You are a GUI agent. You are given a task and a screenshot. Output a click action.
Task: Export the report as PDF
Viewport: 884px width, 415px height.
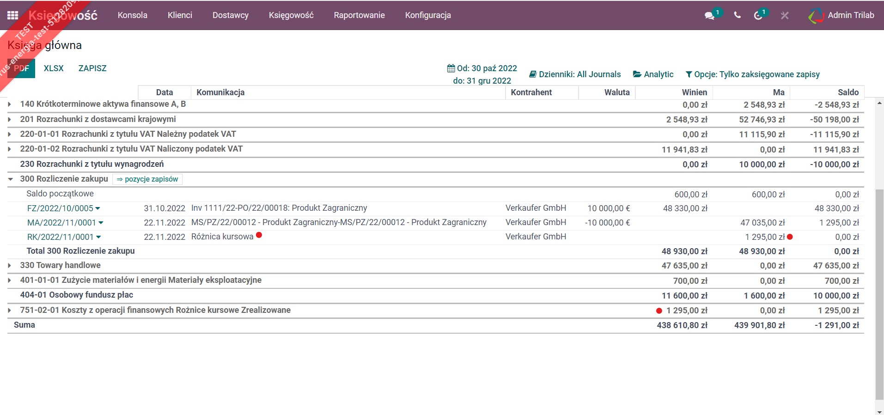(21, 68)
